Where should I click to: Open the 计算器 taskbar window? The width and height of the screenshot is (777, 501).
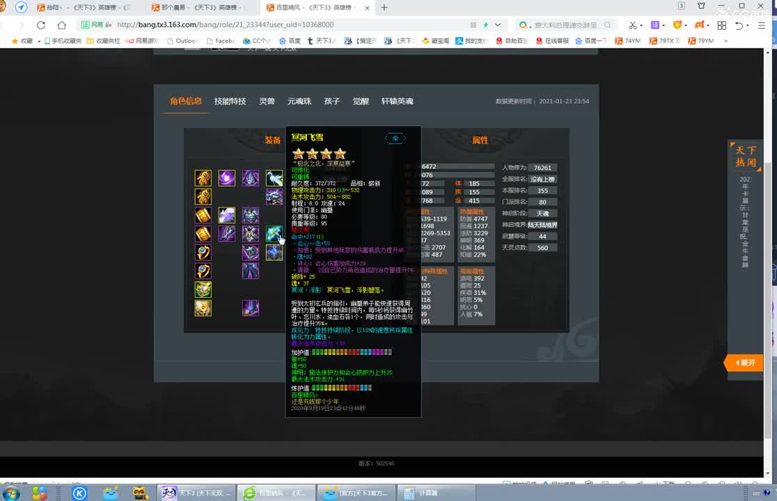(x=437, y=493)
